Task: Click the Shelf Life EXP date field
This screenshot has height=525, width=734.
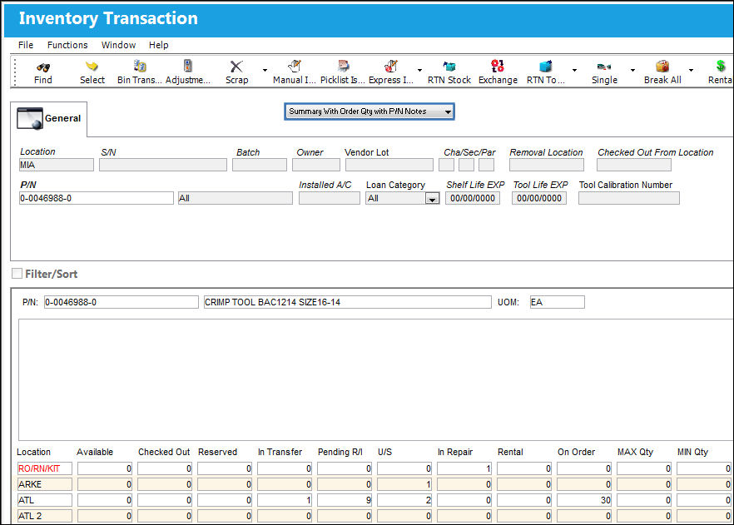Action: (x=473, y=198)
